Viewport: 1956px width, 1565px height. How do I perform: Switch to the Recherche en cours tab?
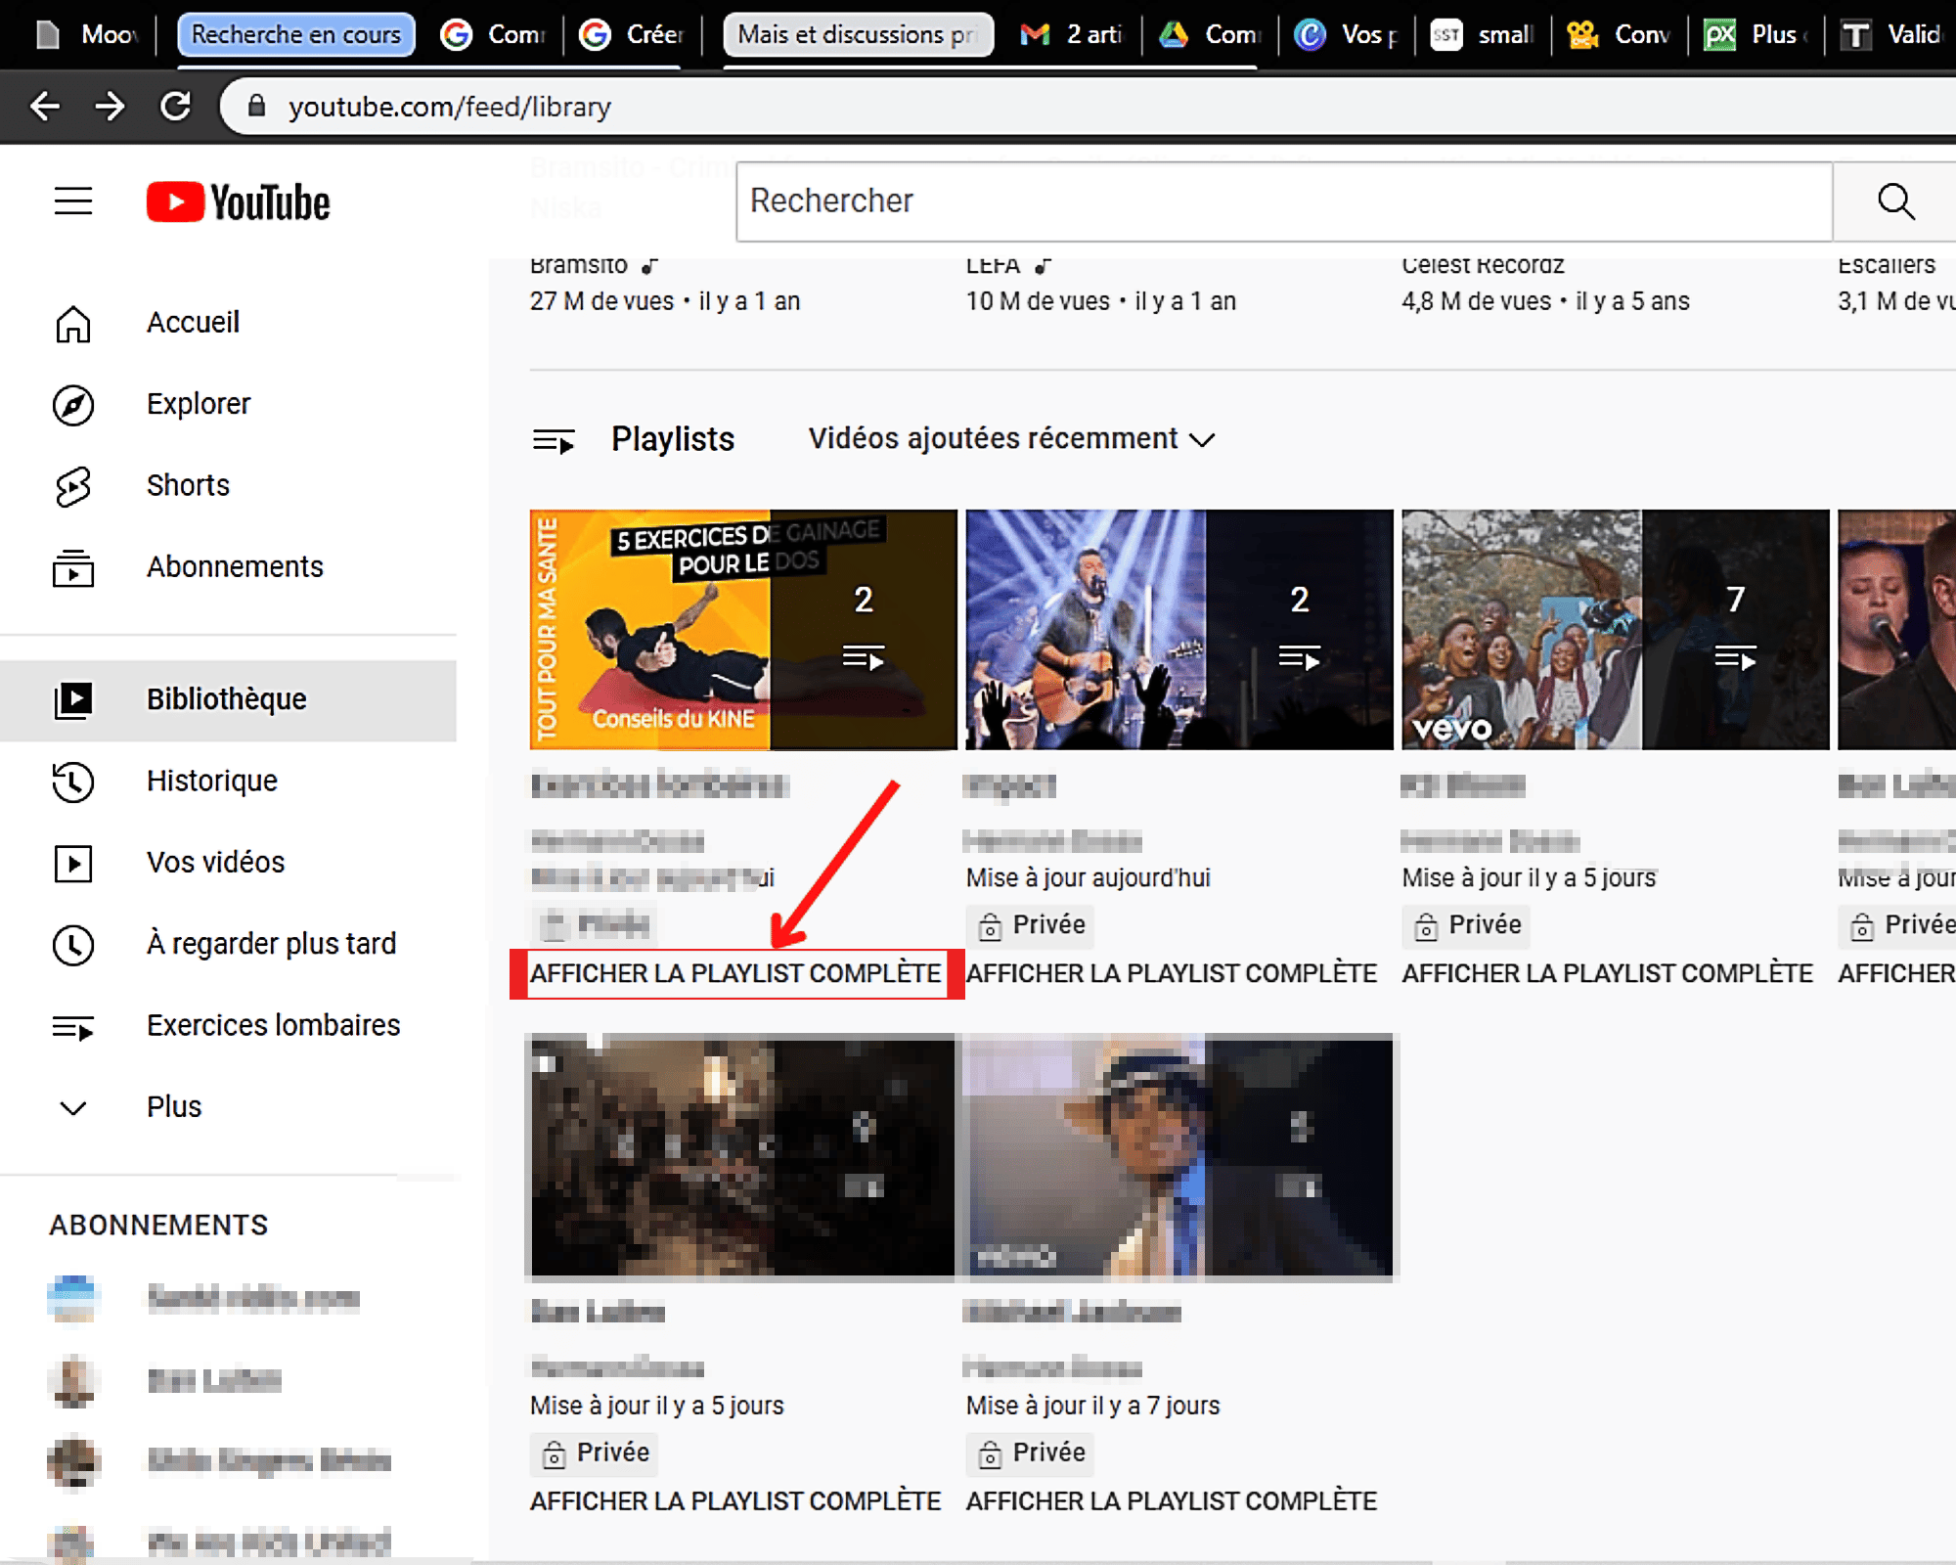(x=296, y=35)
